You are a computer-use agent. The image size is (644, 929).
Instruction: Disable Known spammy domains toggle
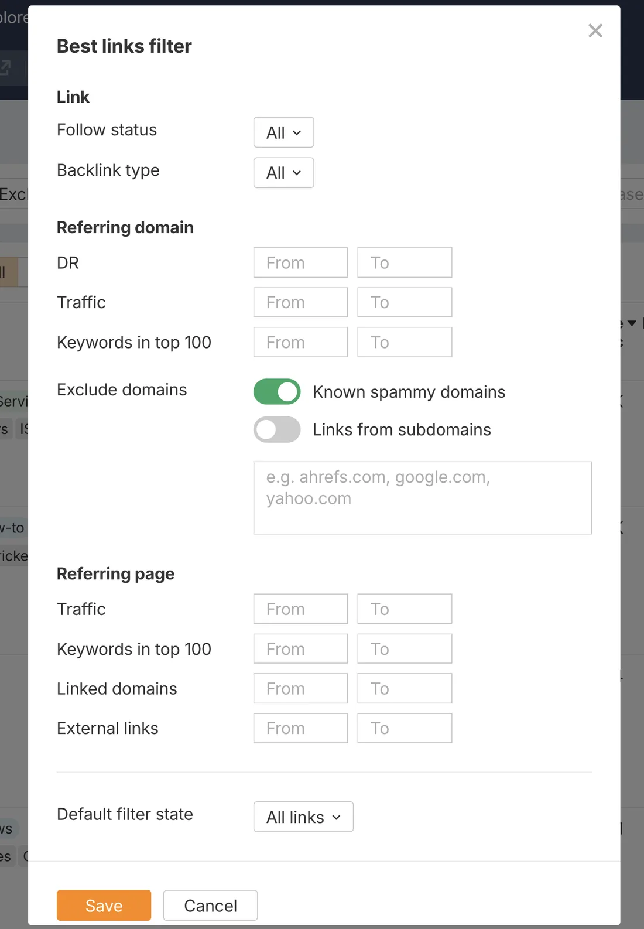point(277,392)
